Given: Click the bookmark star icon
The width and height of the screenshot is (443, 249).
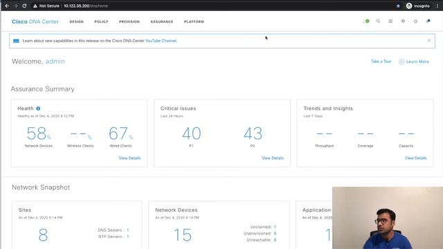Looking at the screenshot, I should click(x=398, y=6).
